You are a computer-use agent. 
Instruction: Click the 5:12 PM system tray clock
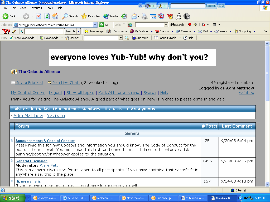click(x=260, y=198)
